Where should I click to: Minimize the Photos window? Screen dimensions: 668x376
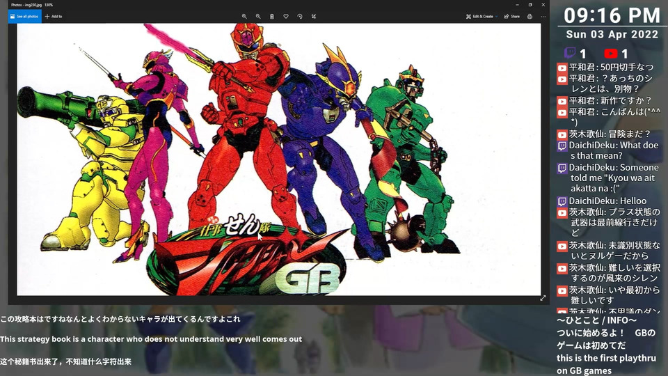click(517, 5)
